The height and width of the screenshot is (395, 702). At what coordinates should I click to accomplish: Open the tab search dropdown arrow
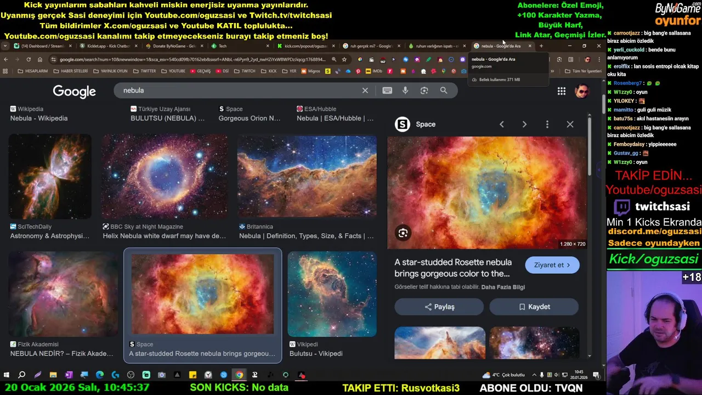click(x=5, y=46)
